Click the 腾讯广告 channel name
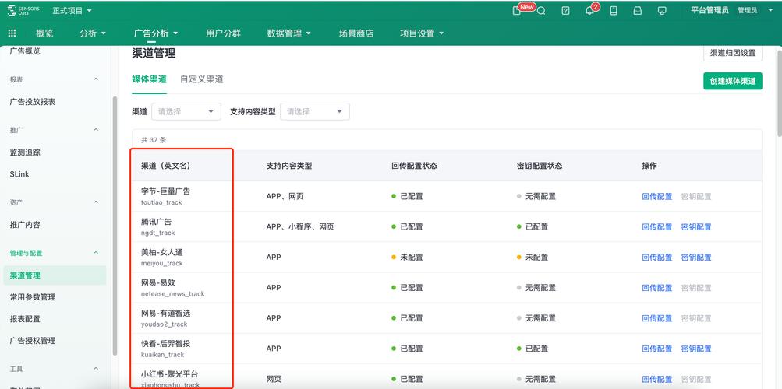The width and height of the screenshot is (782, 389). [156, 222]
